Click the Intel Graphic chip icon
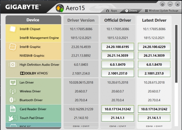Screen dimensions: 182x130 [13, 47]
